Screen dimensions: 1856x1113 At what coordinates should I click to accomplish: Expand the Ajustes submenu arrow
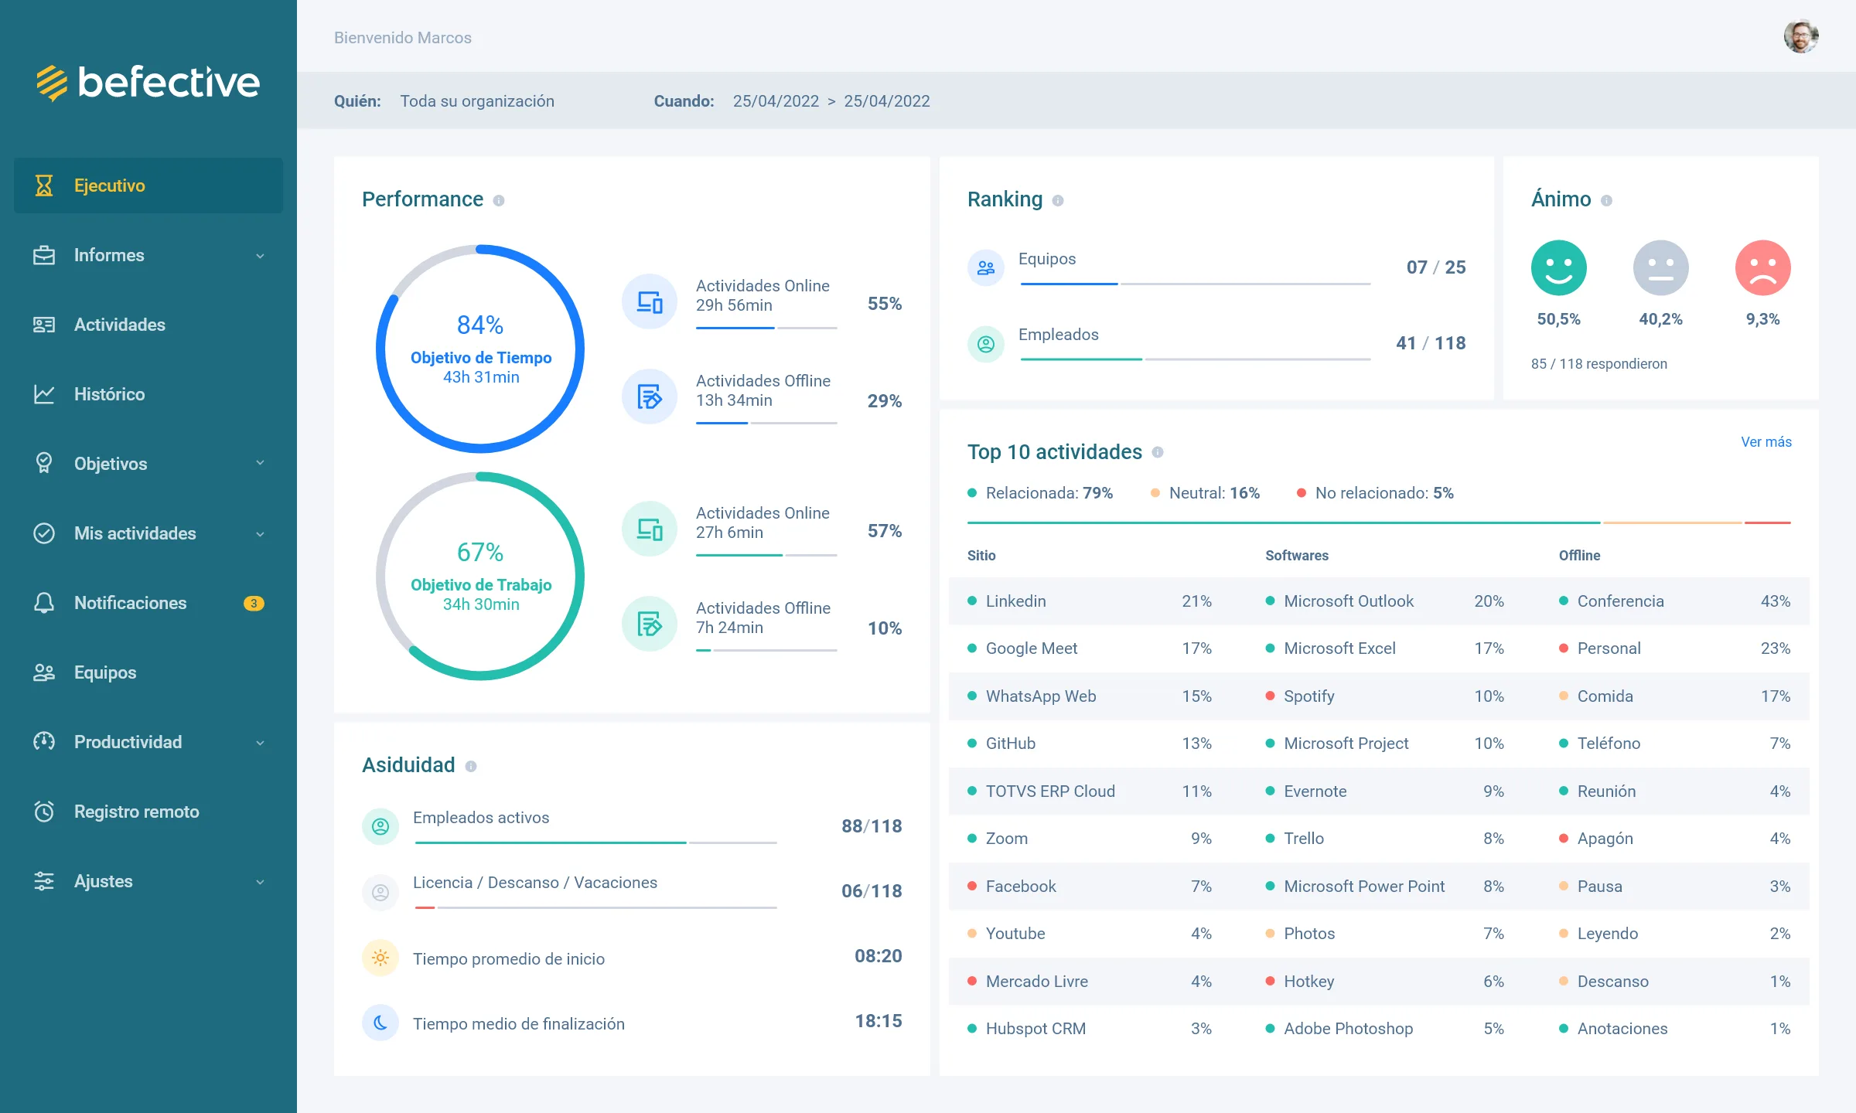[x=260, y=882]
